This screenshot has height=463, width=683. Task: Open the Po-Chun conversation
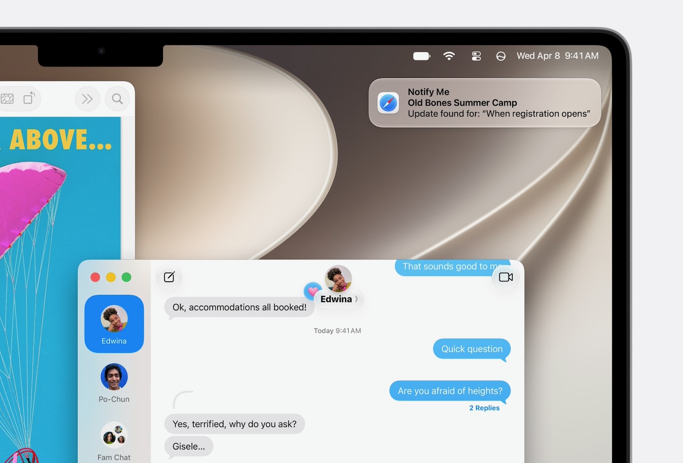click(x=114, y=383)
